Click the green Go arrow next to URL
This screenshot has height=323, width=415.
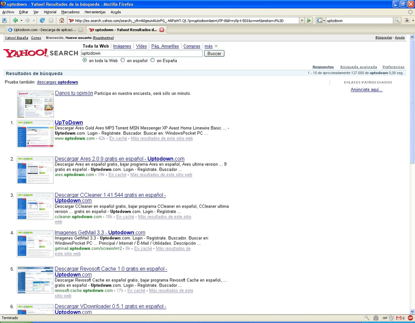click(x=309, y=20)
